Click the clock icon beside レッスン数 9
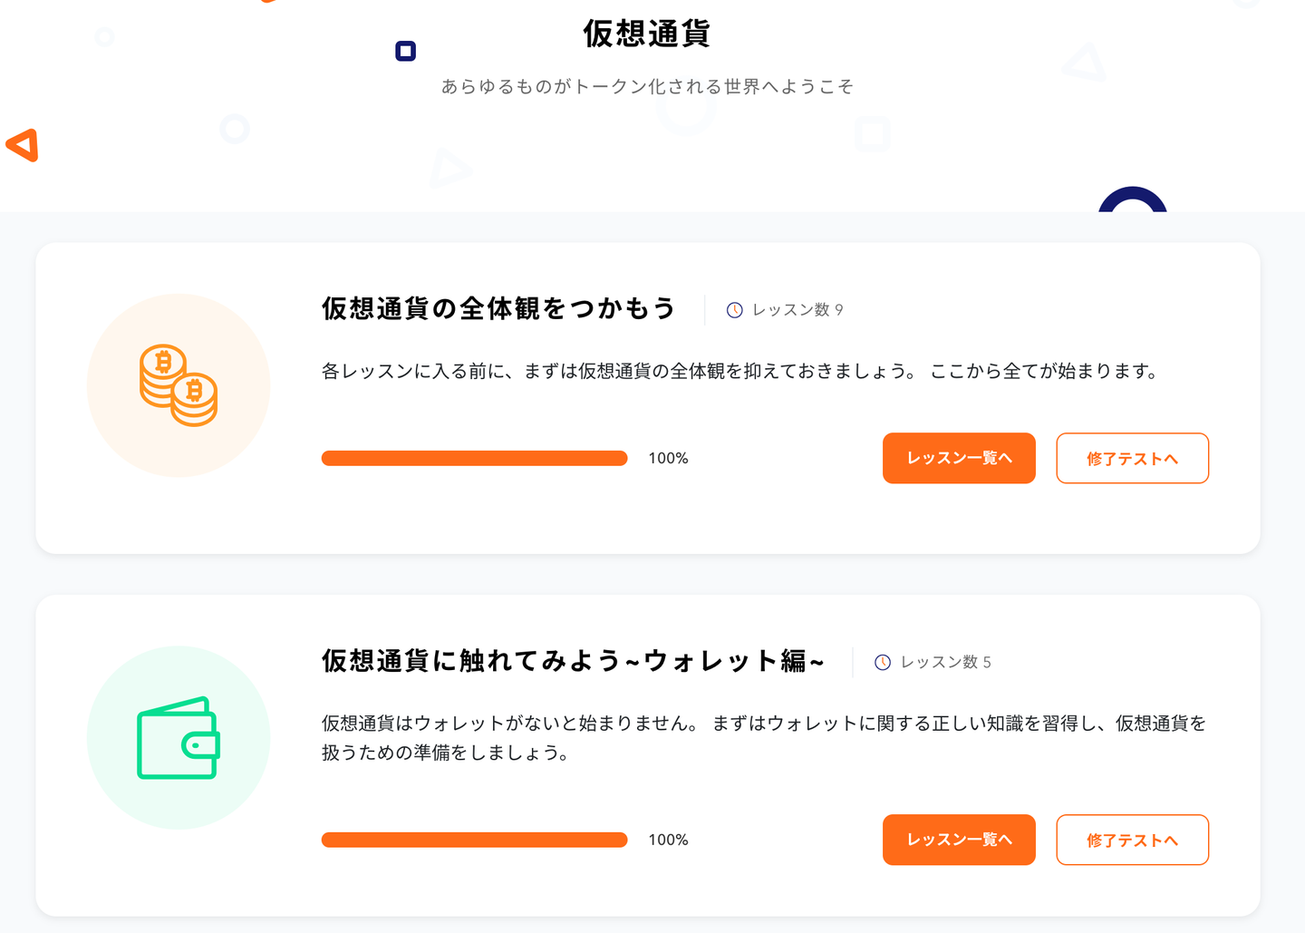Image resolution: width=1305 pixels, height=933 pixels. (x=735, y=310)
